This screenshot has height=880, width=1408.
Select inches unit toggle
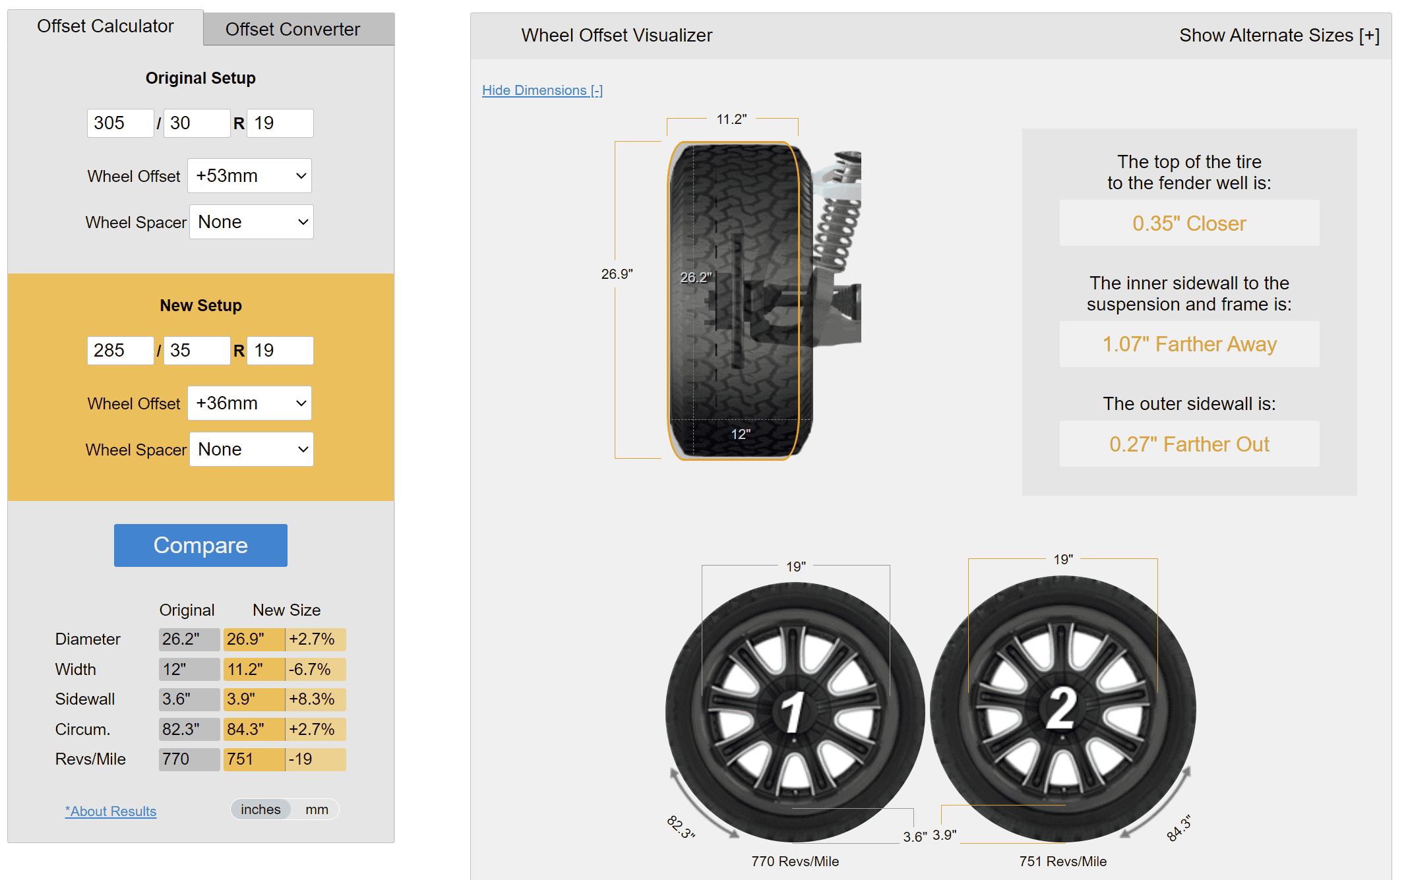pos(260,809)
